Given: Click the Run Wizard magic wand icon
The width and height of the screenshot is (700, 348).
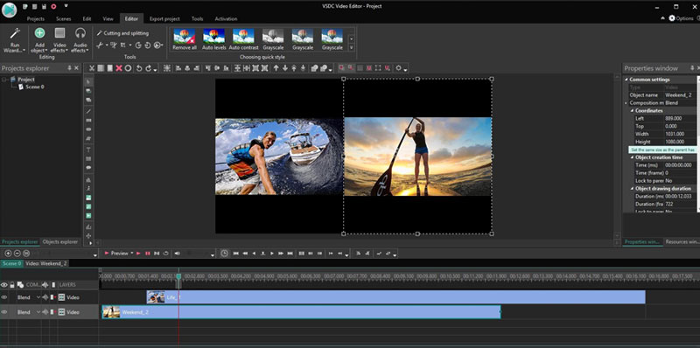Looking at the screenshot, I should [15, 33].
